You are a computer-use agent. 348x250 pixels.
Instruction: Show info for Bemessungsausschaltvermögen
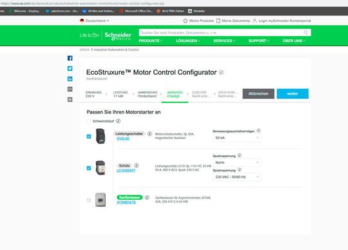click(x=258, y=131)
